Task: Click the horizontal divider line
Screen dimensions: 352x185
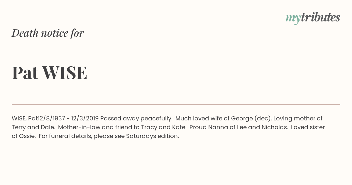Action: coord(176,104)
